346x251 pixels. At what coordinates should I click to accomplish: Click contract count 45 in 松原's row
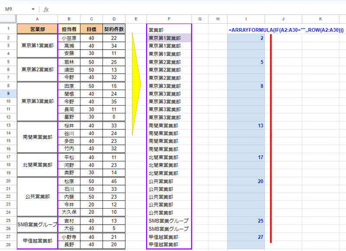[114, 181]
